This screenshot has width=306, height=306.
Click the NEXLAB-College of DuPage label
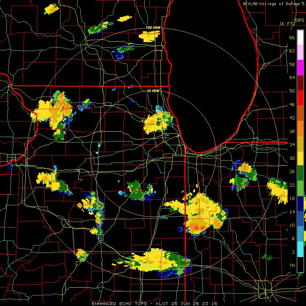(274, 4)
